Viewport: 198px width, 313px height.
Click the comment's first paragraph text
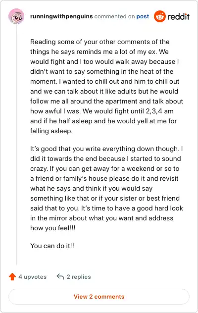click(106, 86)
